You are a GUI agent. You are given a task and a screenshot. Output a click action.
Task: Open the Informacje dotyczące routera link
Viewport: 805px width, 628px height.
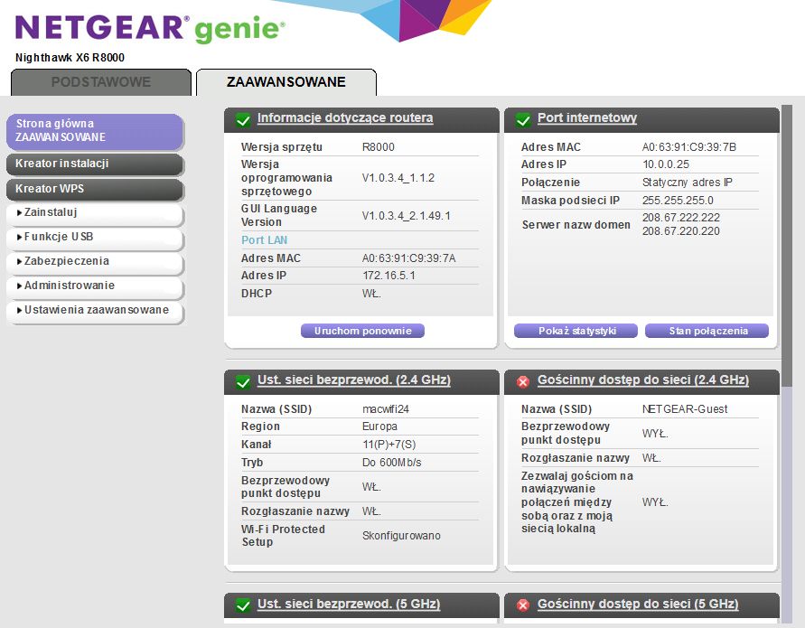pos(345,118)
